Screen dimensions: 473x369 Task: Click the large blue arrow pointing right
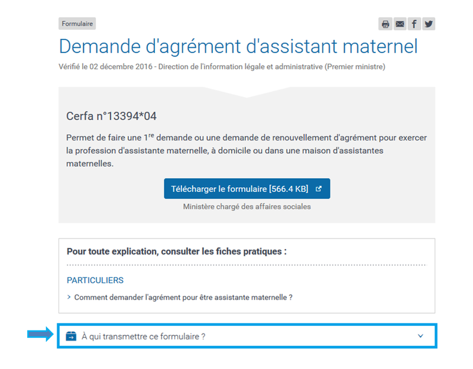coord(40,335)
